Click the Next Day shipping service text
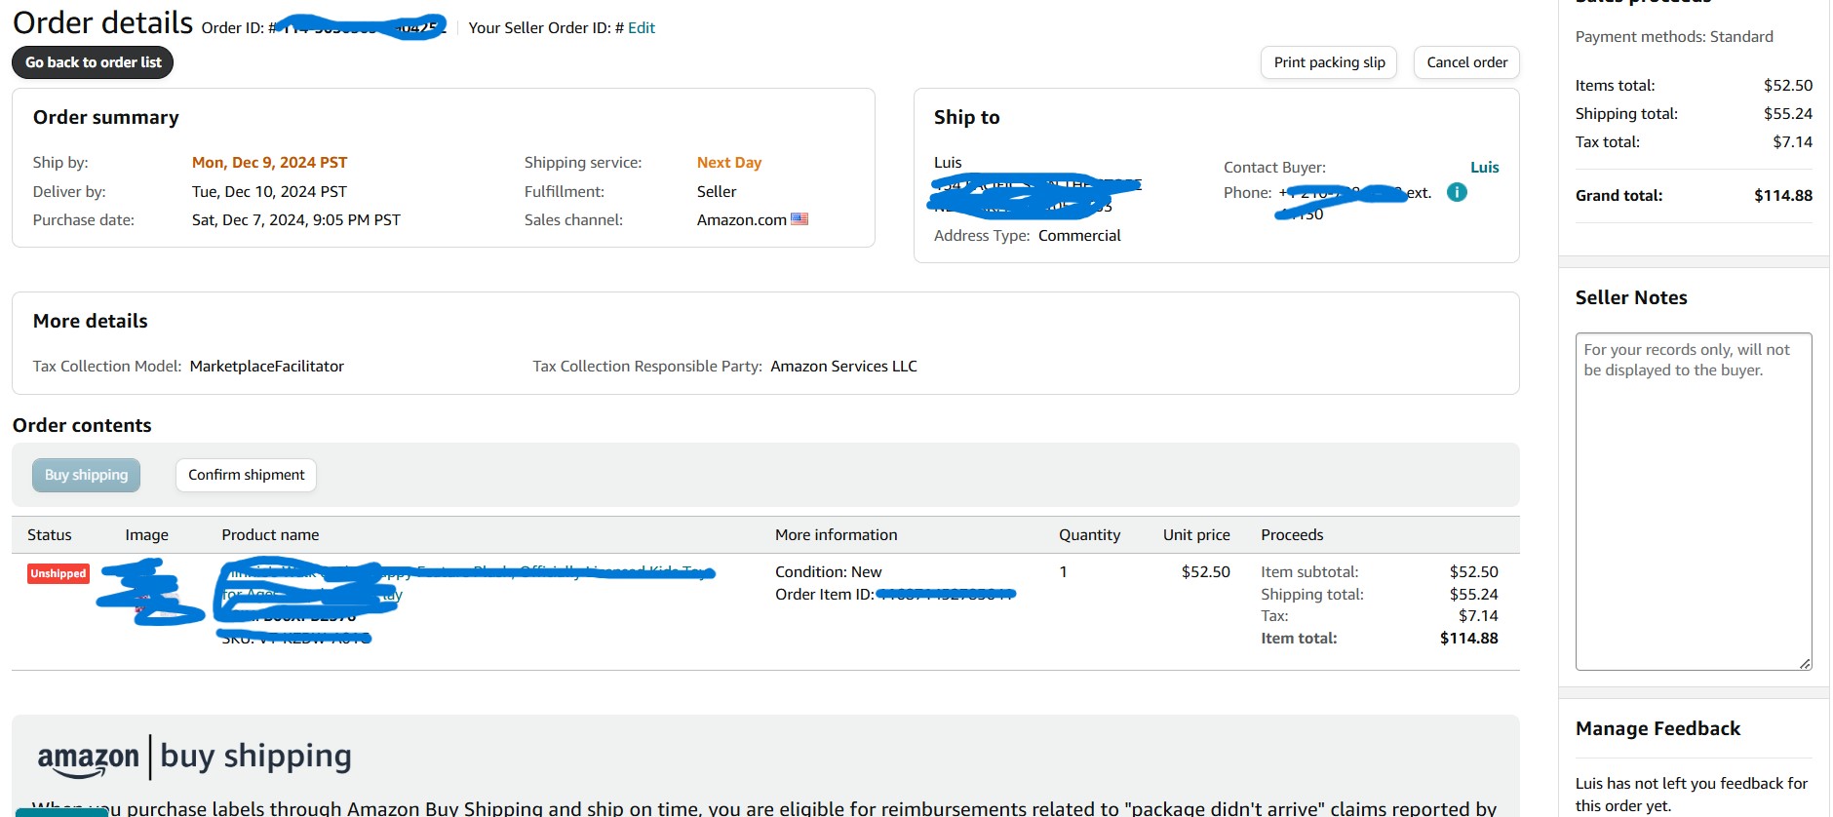 point(729,163)
